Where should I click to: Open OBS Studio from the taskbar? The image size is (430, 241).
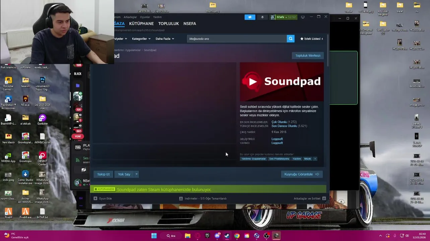pos(266,236)
